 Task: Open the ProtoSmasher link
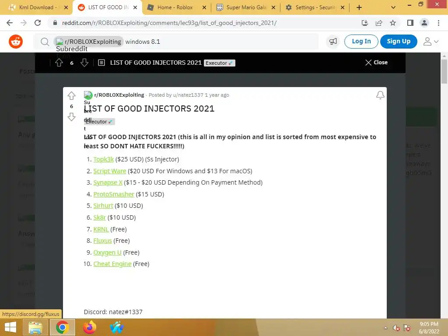(113, 194)
